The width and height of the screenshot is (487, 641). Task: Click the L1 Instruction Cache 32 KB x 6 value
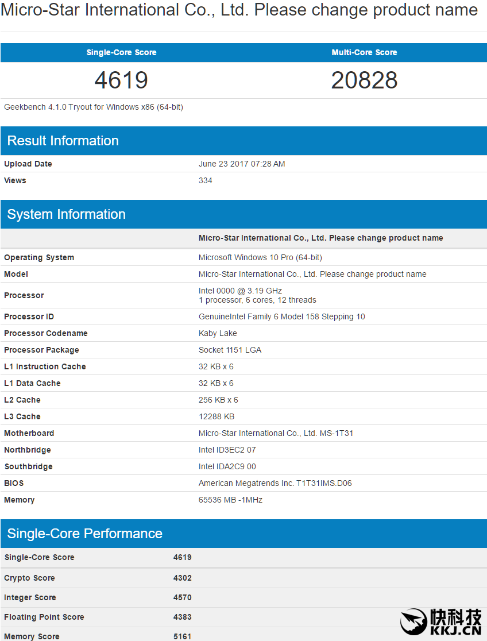[216, 366]
